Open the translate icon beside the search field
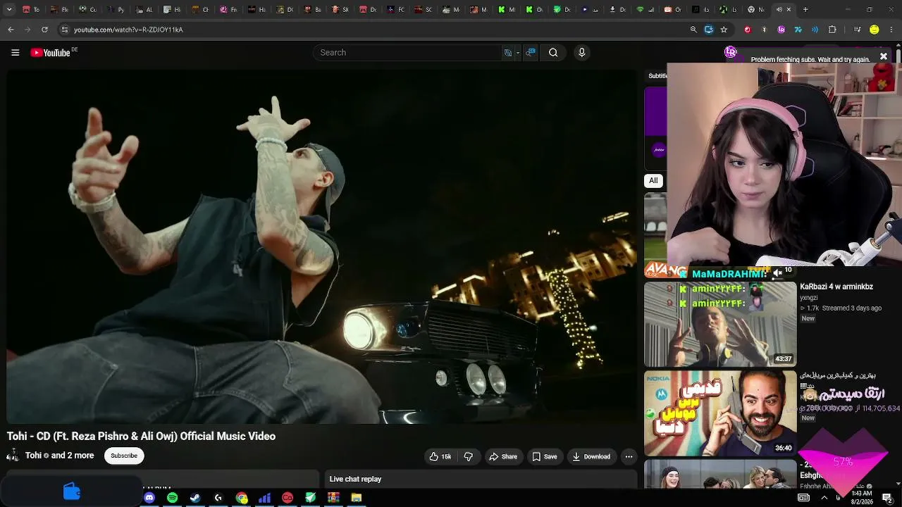902x507 pixels. point(507,52)
